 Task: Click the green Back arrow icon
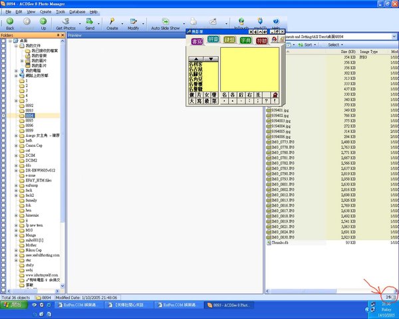click(x=10, y=21)
